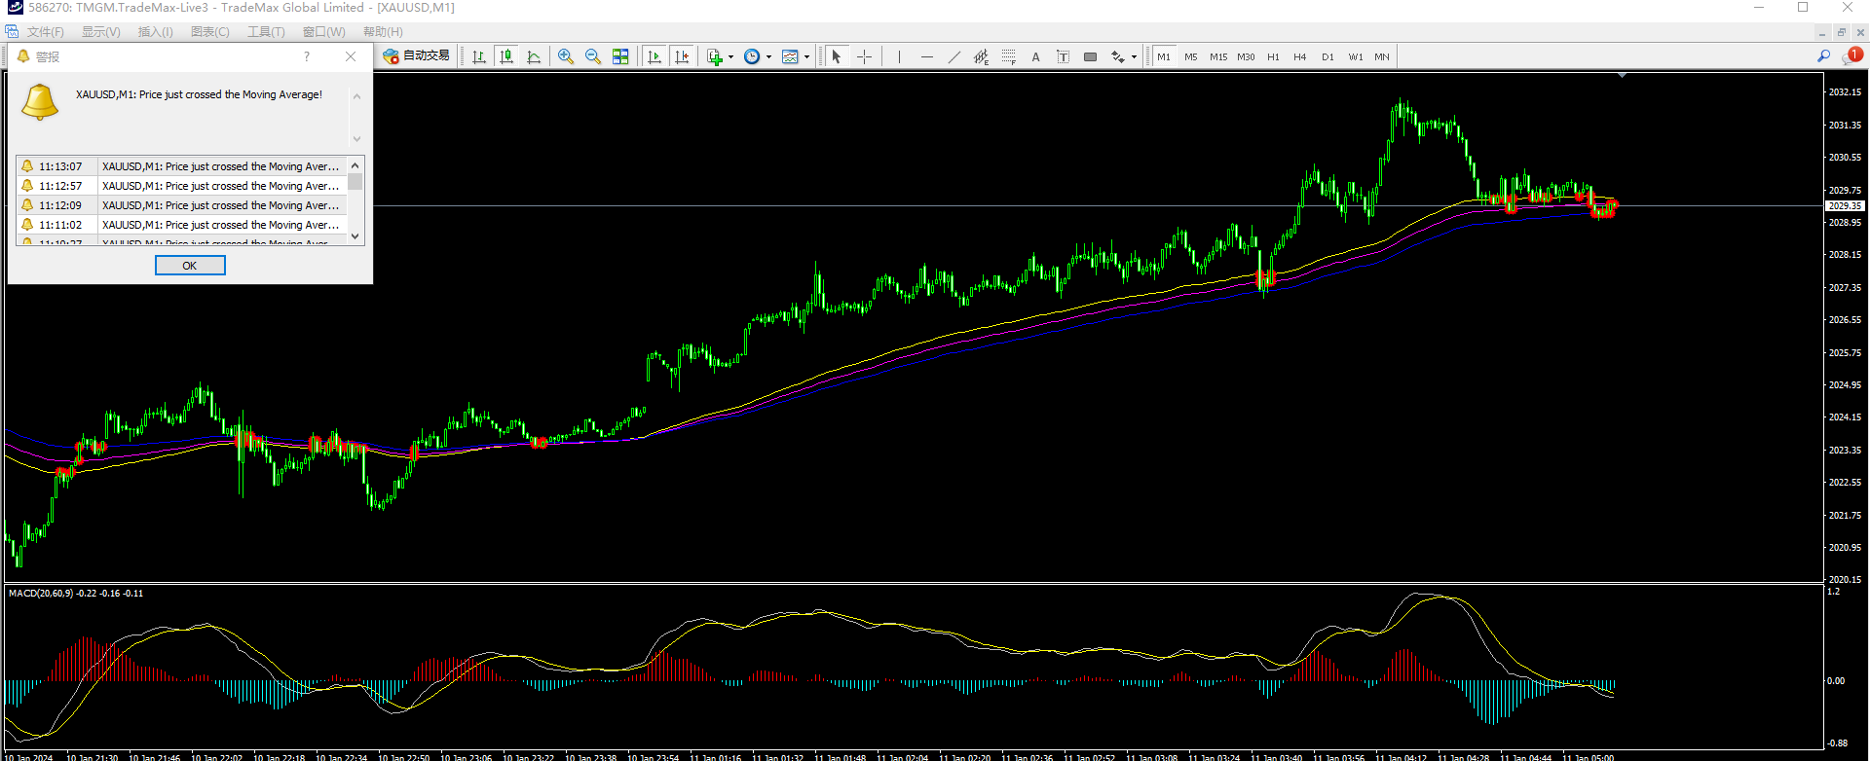Switch to the MN timeframe
This screenshot has width=1870, height=761.
tap(1382, 56)
